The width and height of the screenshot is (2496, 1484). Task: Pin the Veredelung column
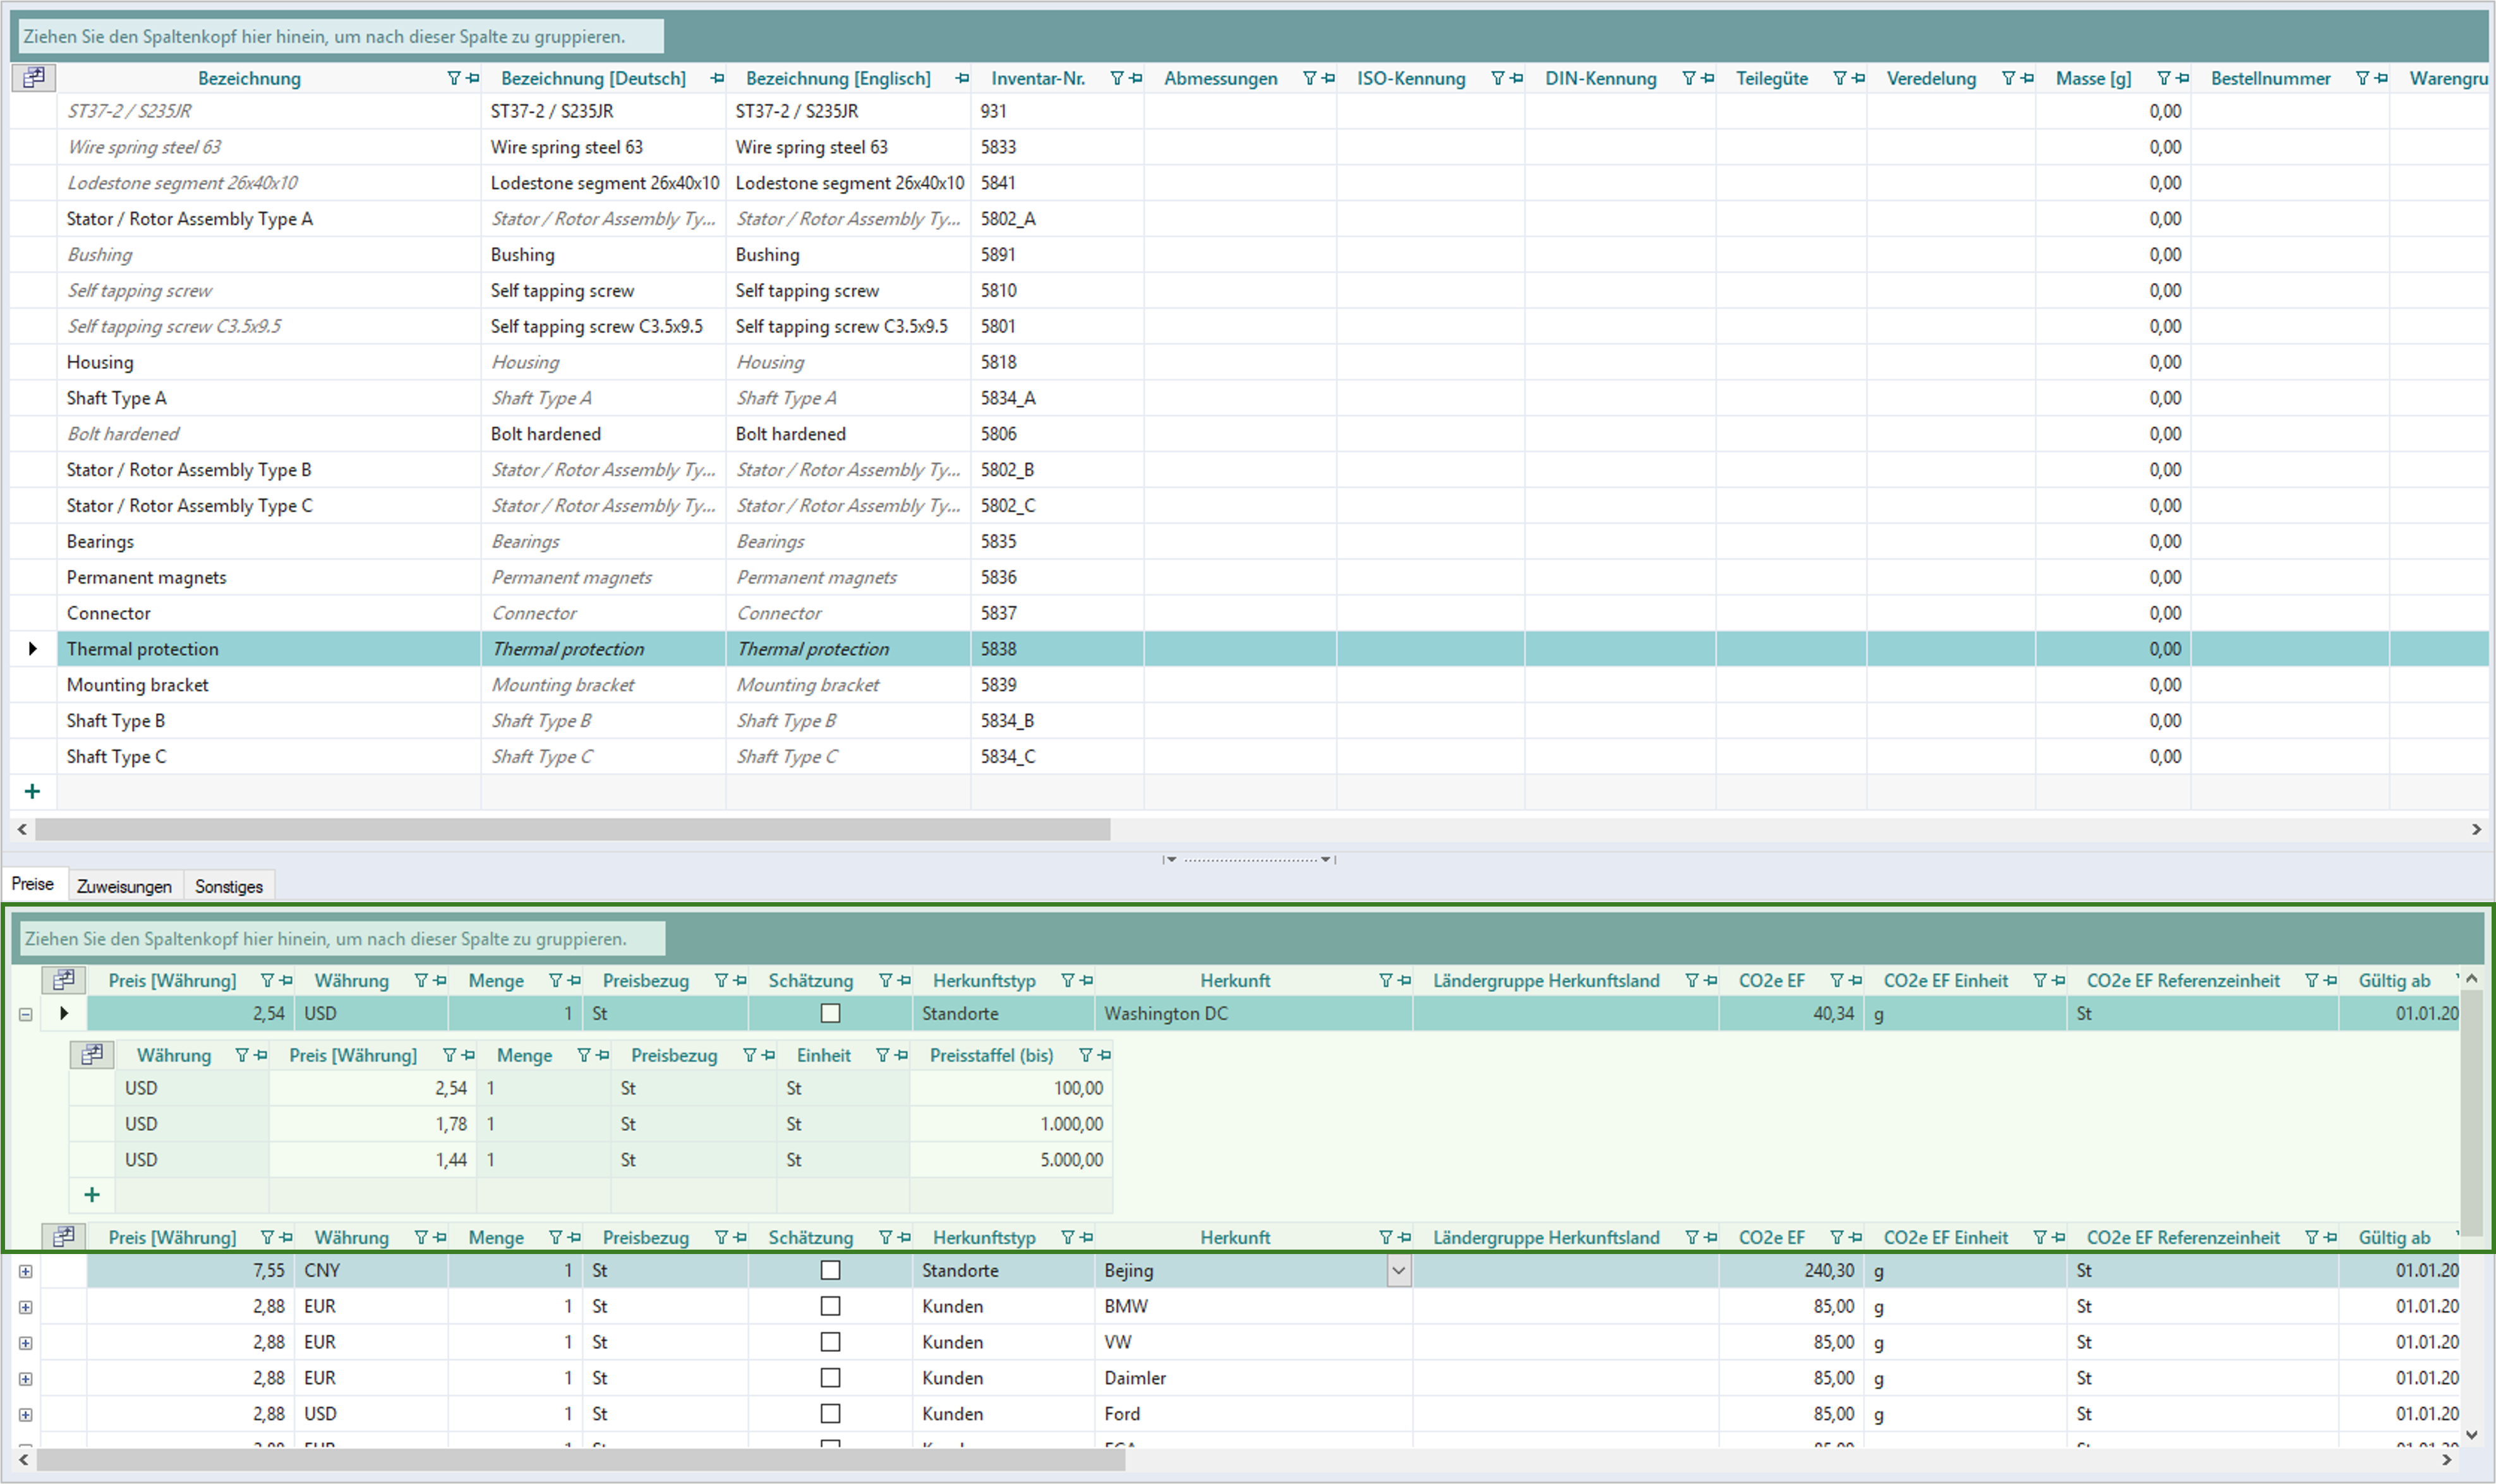[2026, 78]
